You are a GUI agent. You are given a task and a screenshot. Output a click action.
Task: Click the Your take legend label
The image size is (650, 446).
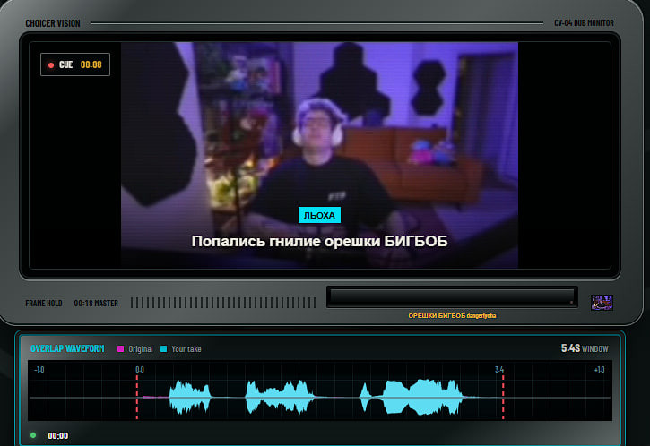pyautogui.click(x=186, y=349)
